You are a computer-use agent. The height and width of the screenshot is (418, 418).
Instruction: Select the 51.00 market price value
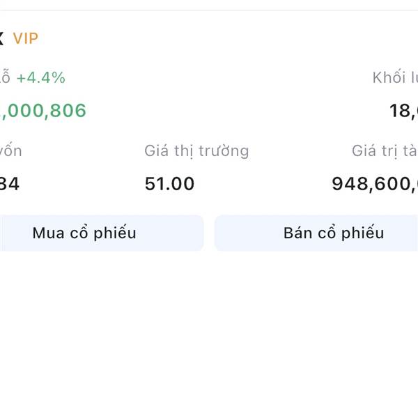coord(169,184)
